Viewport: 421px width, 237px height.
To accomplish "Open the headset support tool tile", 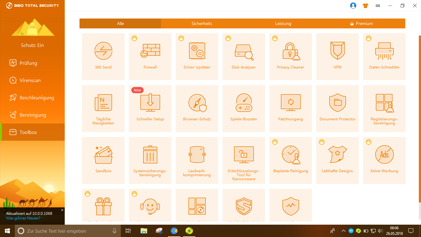I will pyautogui.click(x=150, y=205).
